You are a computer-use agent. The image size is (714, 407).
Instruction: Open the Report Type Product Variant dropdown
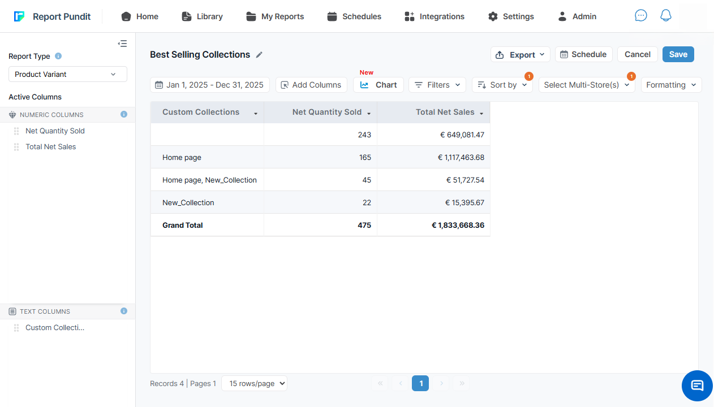click(x=68, y=74)
